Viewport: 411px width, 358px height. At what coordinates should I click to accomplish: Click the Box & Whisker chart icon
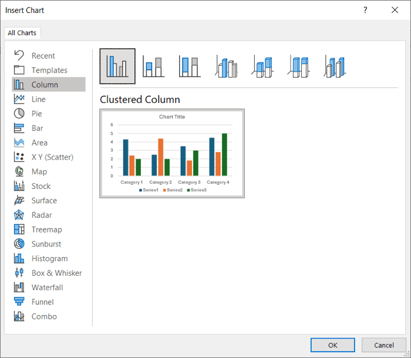pos(19,272)
